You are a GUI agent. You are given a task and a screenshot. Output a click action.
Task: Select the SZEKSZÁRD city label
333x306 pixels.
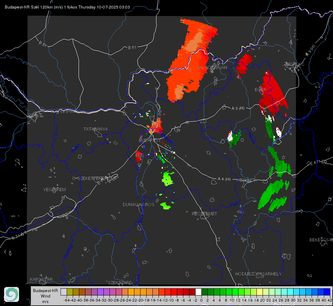tap(120, 283)
